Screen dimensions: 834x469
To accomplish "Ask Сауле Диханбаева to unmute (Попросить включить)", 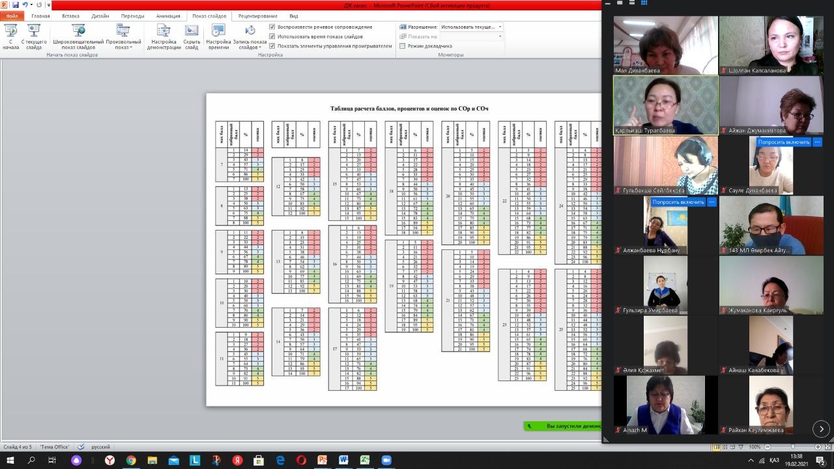I will [x=783, y=142].
